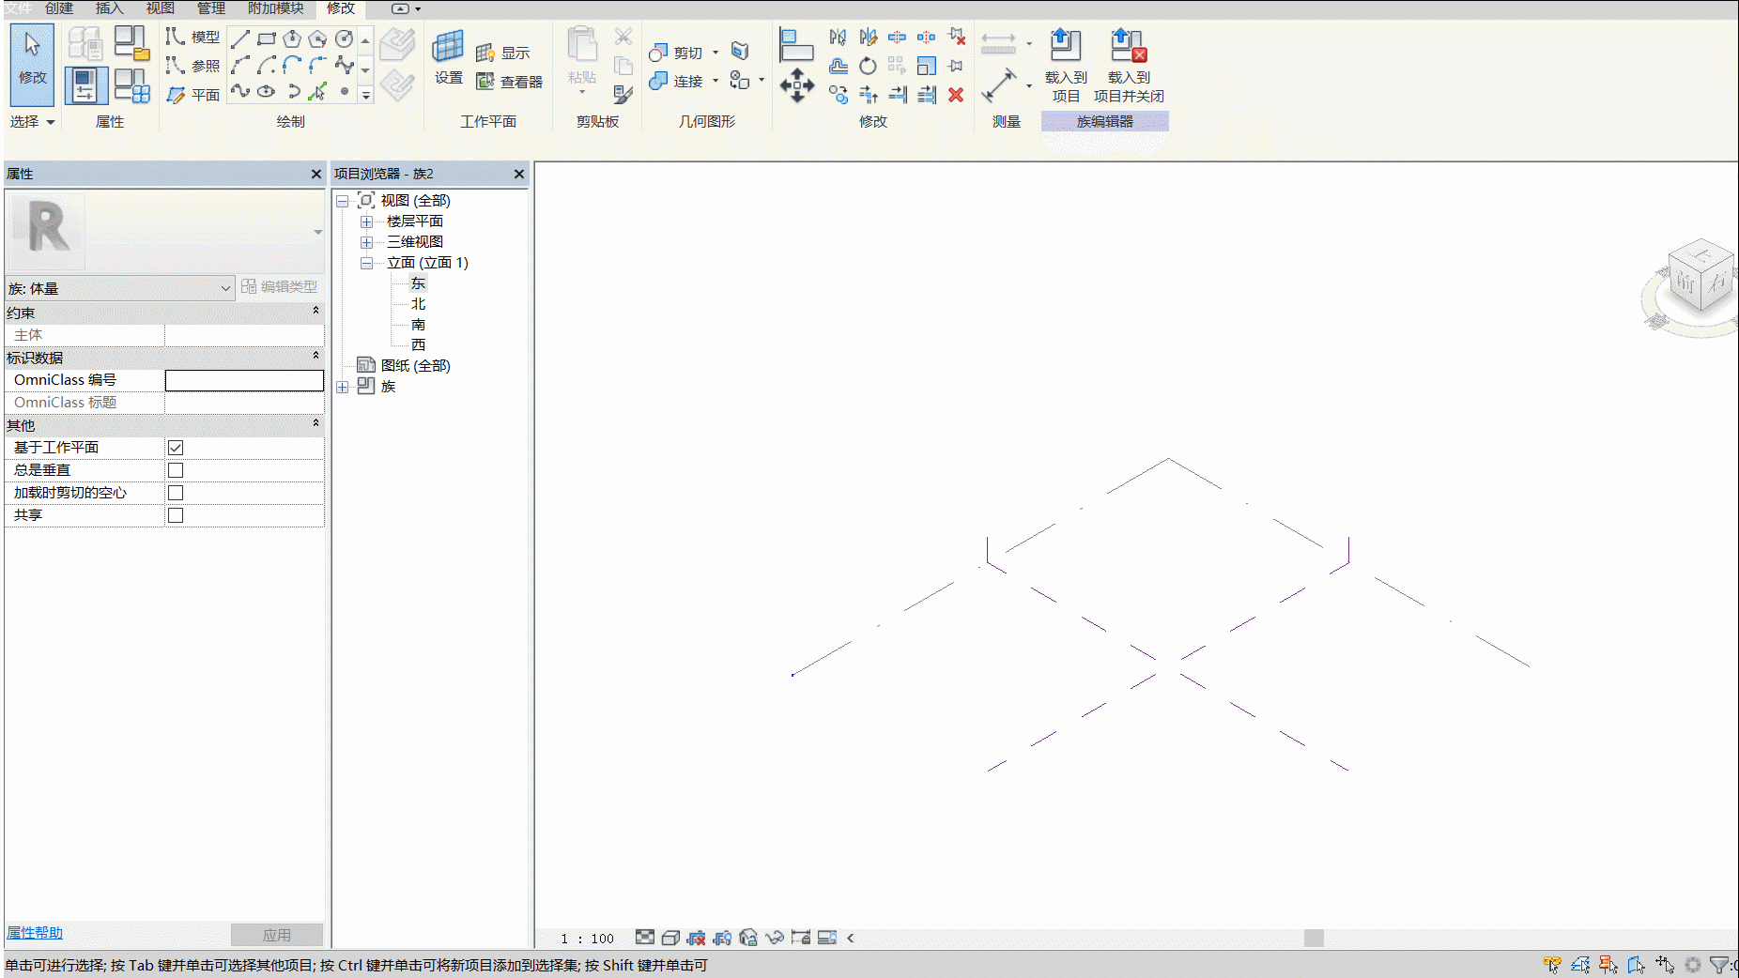This screenshot has height=978, width=1739.
Task: Open the 属性帮助 link
Action: [x=35, y=933]
